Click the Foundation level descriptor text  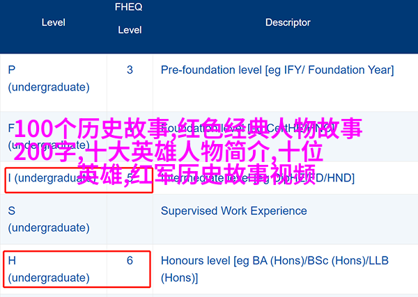248,129
